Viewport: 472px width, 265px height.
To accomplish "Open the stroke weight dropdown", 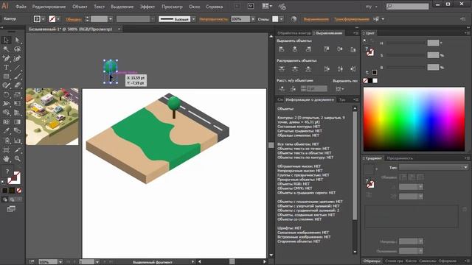I will 111,19.
